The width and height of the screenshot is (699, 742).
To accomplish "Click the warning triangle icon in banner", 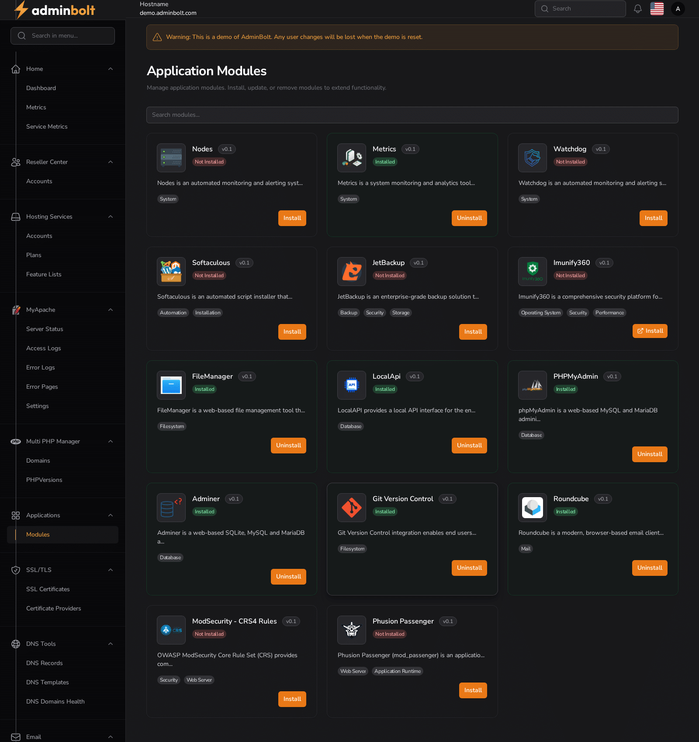I will click(x=157, y=37).
